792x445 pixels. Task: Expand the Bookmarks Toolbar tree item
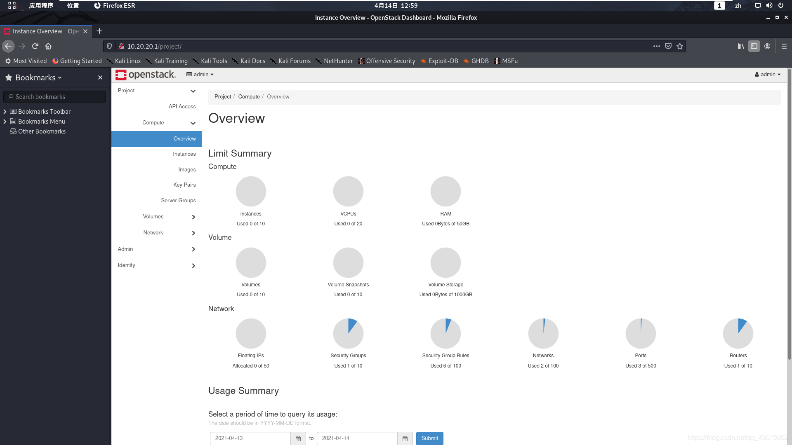coord(5,112)
